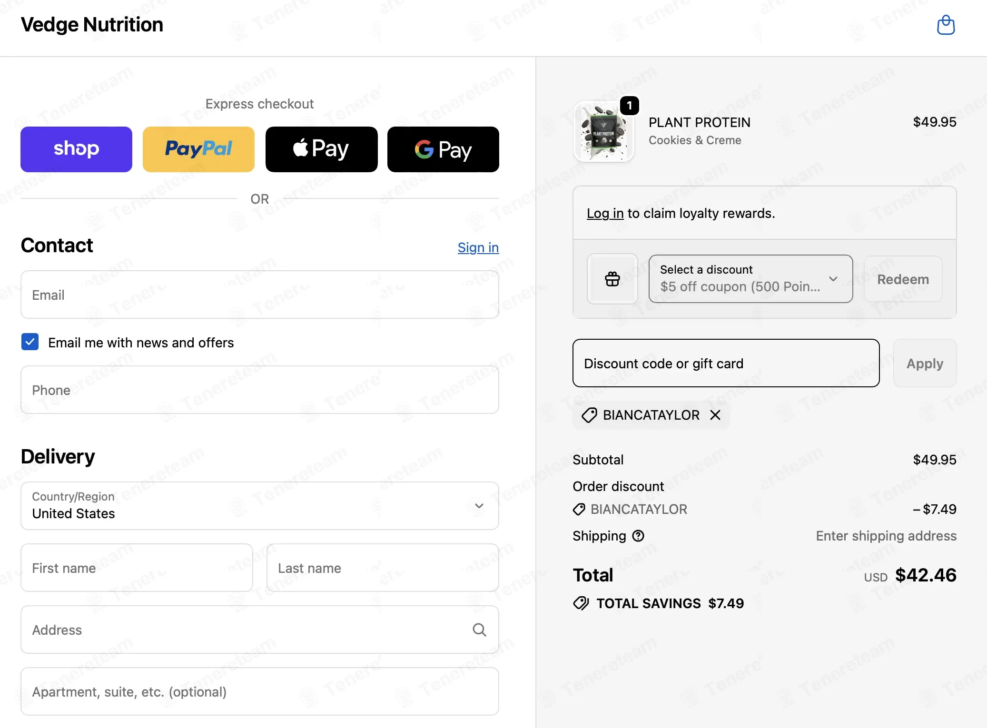Viewport: 987px width, 728px height.
Task: Click the Discount code or gift card field
Action: [726, 363]
